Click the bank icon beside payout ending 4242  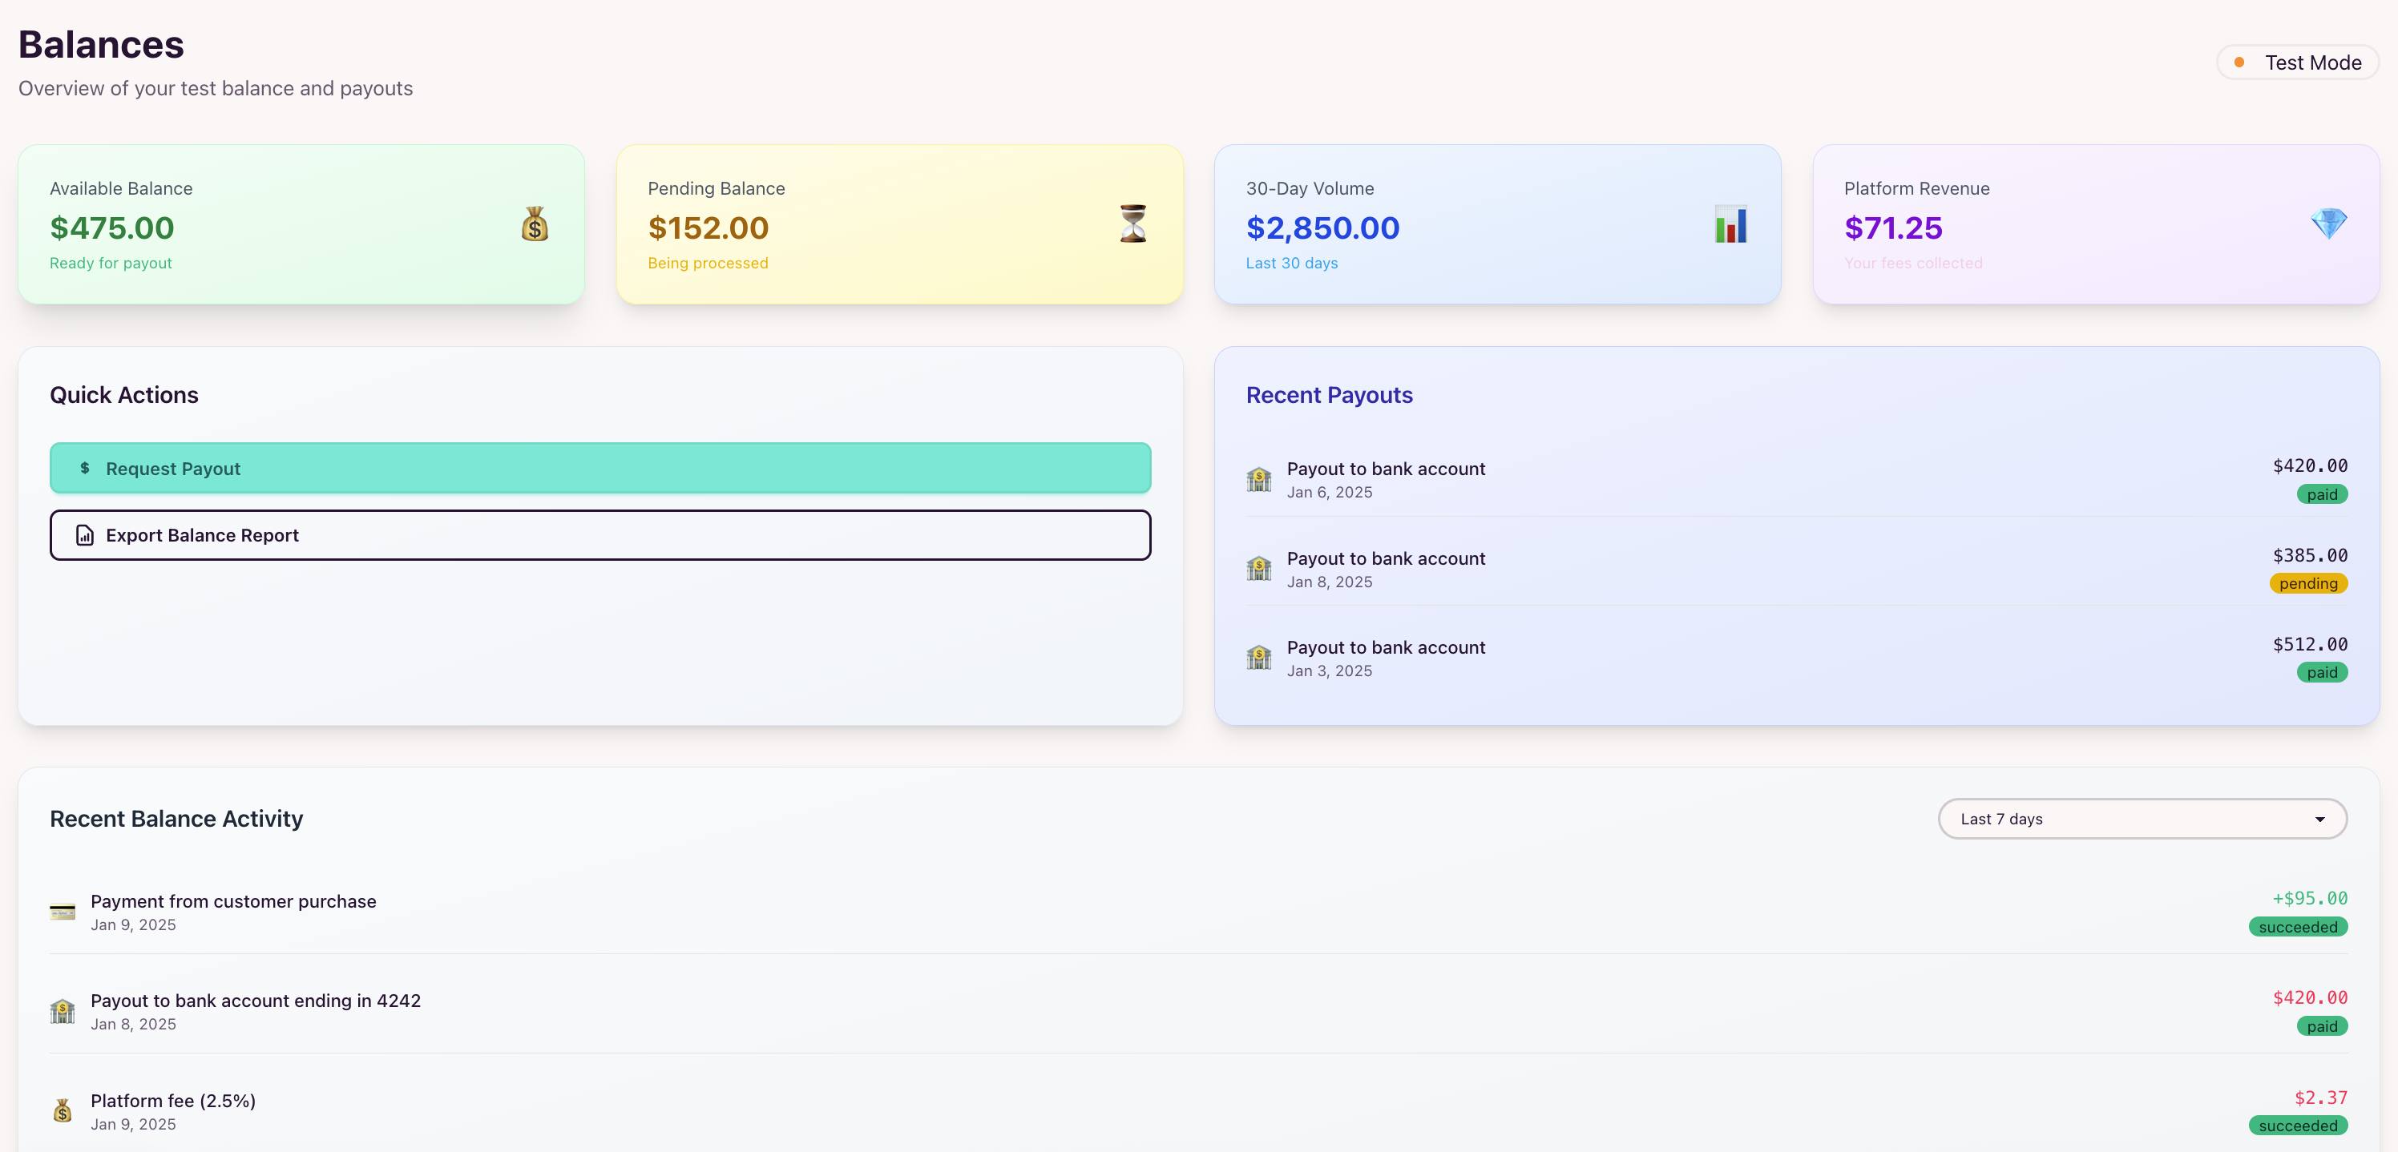pos(63,1012)
